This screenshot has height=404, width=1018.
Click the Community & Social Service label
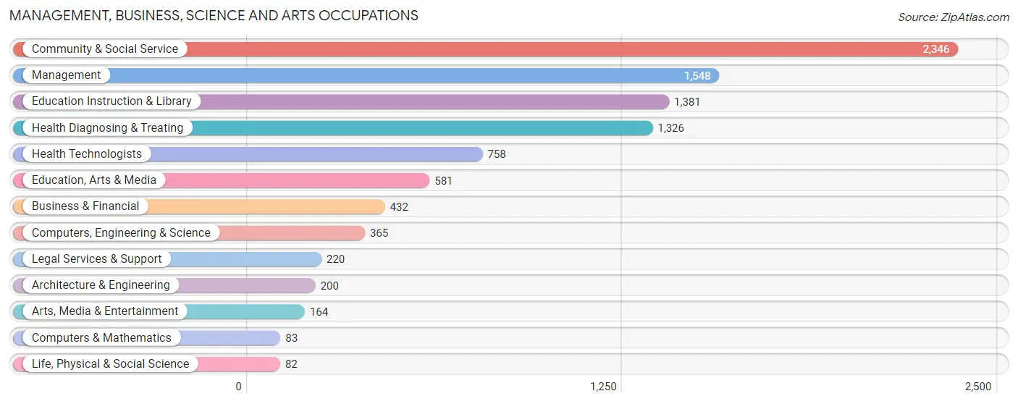[105, 49]
